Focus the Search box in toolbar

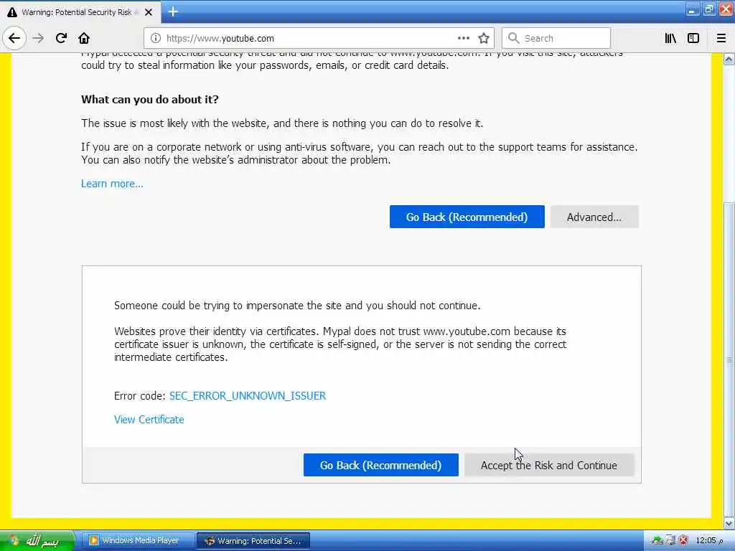click(556, 38)
